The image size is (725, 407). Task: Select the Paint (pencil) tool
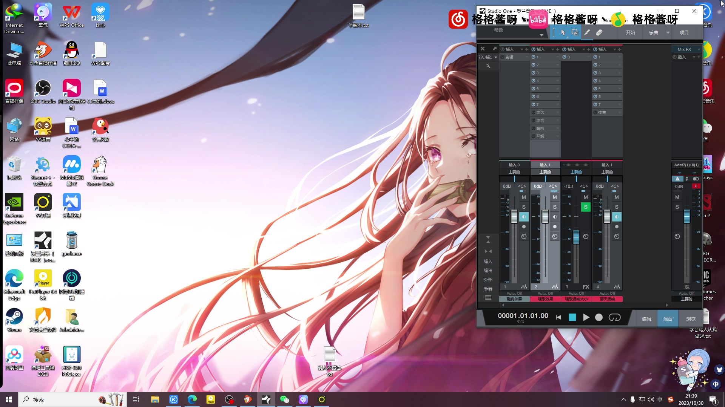tap(587, 32)
